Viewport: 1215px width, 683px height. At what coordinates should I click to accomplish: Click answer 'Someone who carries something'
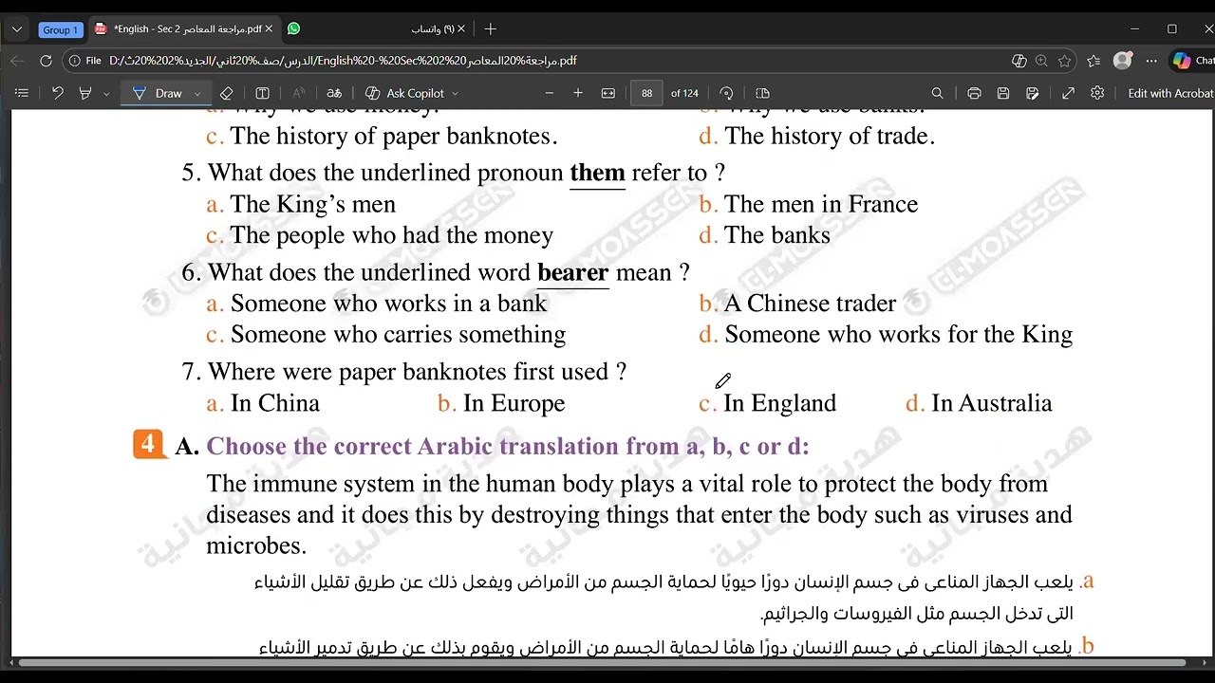tap(398, 335)
